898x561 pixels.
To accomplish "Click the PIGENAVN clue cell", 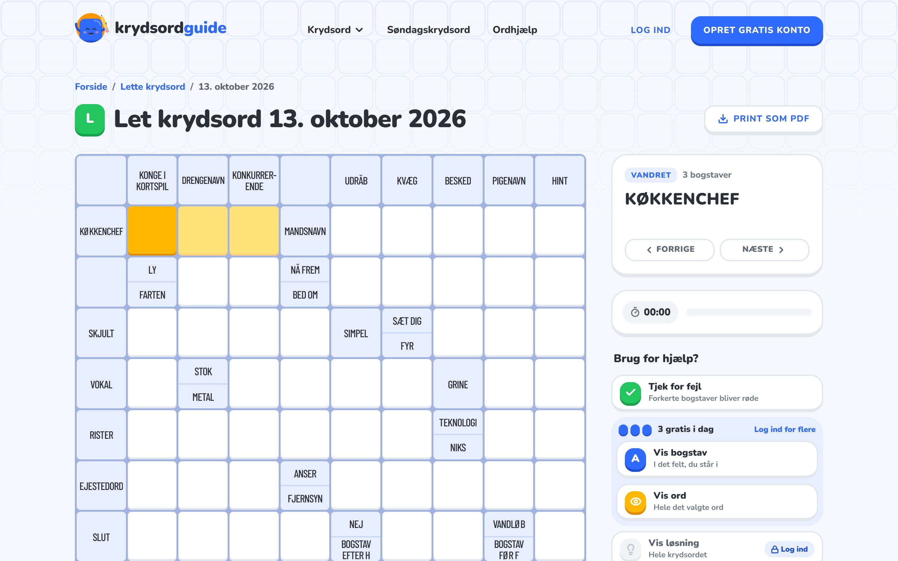I will coord(509,180).
